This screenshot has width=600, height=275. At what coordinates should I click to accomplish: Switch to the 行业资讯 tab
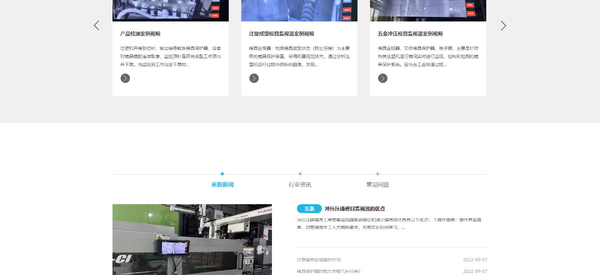pos(300,185)
